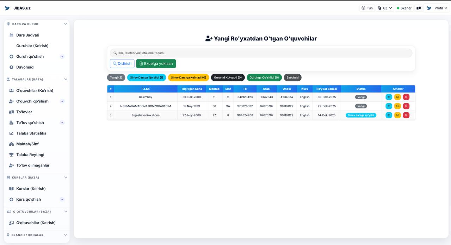
Task: Click the yellow edit icon for Ergasheva Ruxshona
Action: (397, 115)
